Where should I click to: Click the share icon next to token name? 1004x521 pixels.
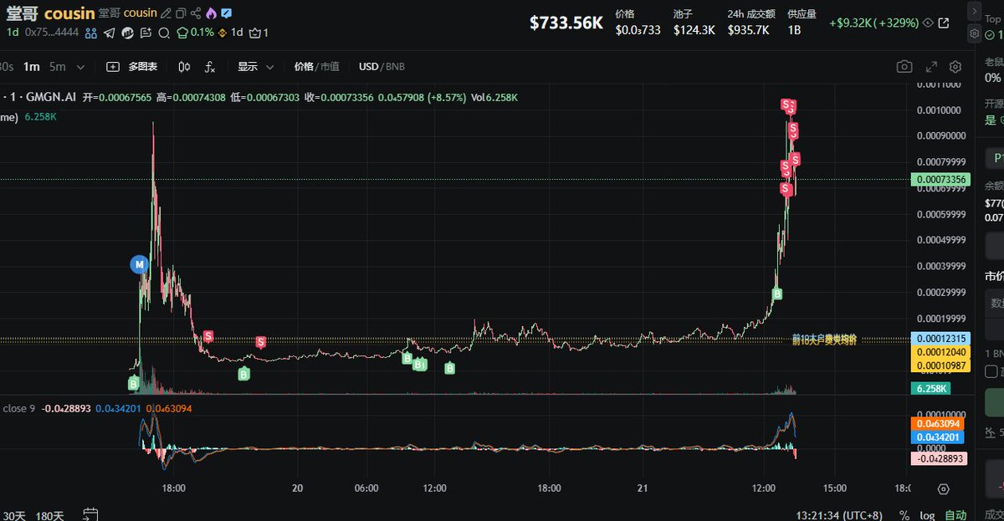pos(196,14)
